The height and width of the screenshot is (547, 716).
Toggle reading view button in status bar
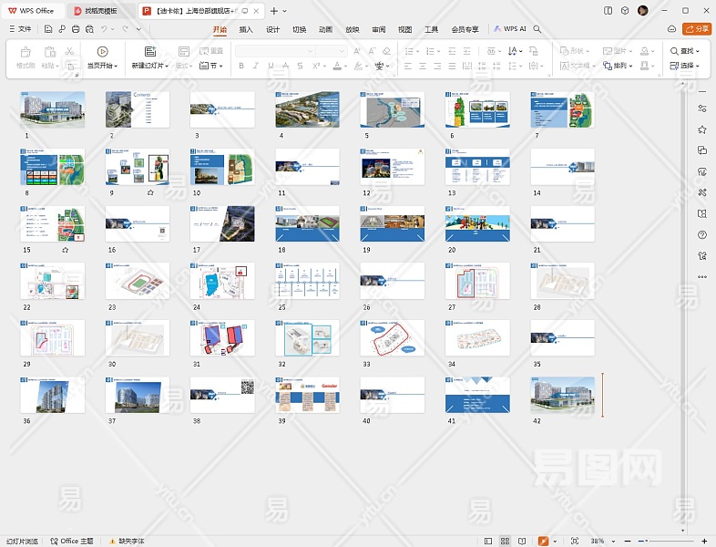pyautogui.click(x=524, y=541)
